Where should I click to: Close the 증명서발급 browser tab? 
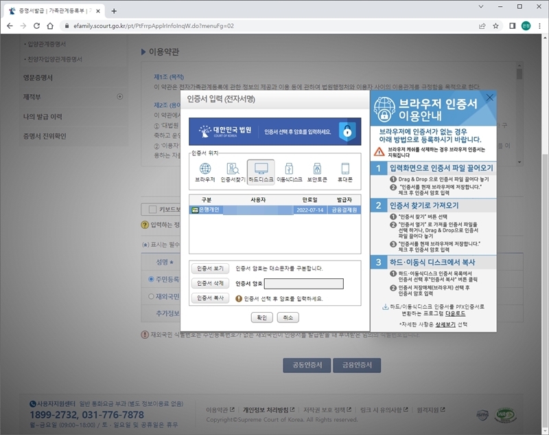[98, 11]
